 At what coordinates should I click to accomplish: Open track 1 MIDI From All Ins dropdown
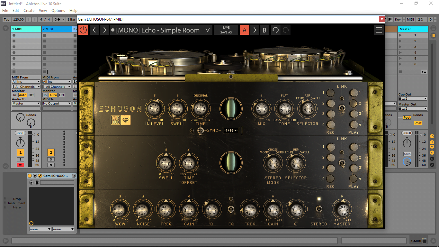tap(26, 82)
